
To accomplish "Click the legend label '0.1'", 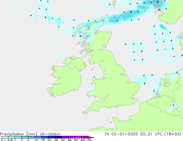I will (3, 140).
